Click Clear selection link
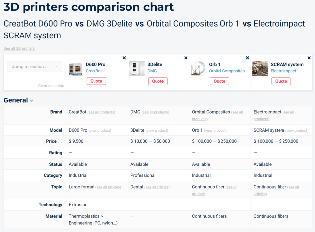Screen dimensions: 315x232 tap(51, 86)
